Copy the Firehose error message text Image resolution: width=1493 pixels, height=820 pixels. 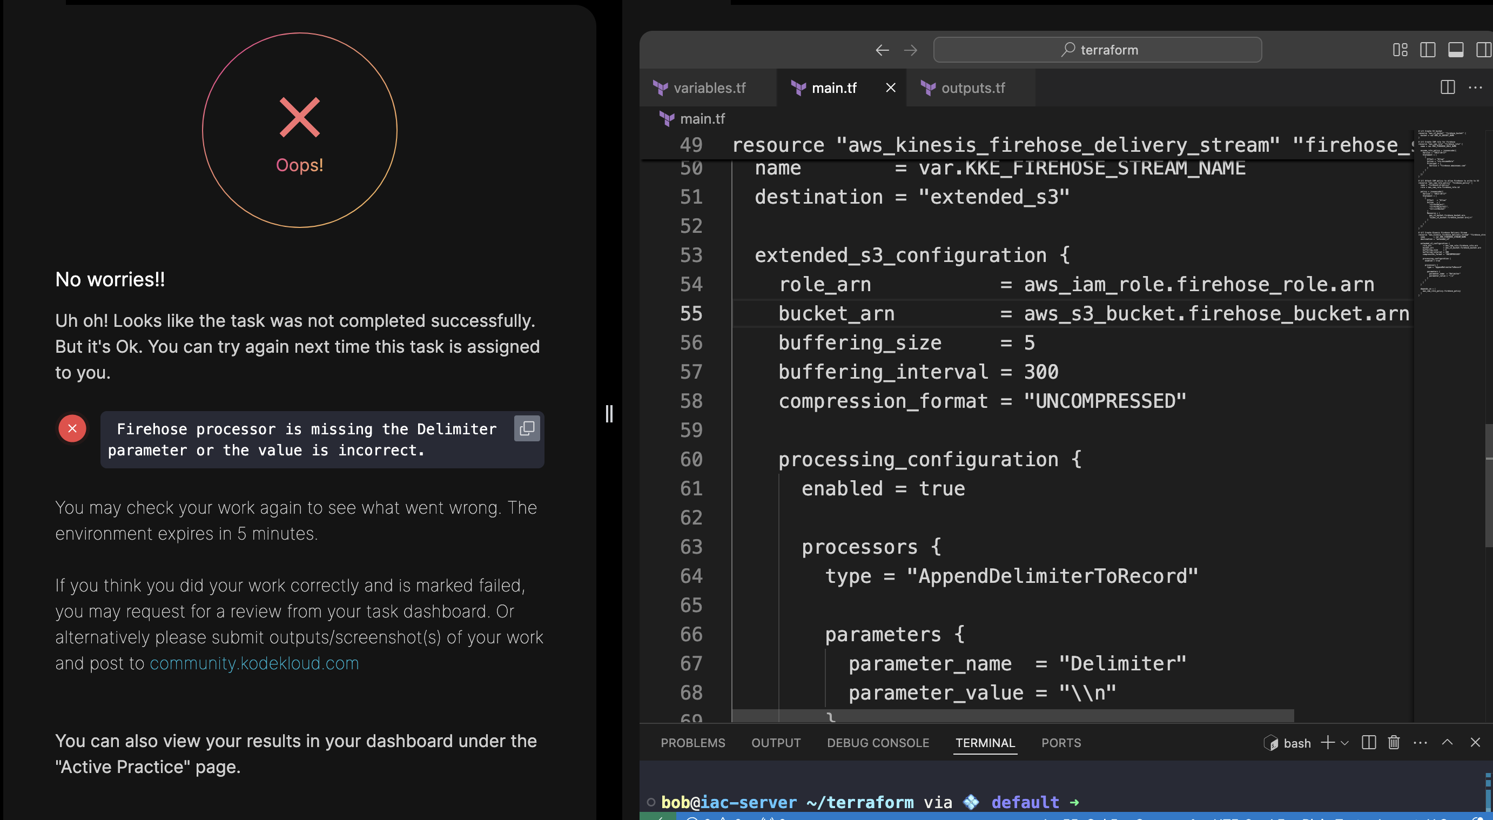[526, 428]
